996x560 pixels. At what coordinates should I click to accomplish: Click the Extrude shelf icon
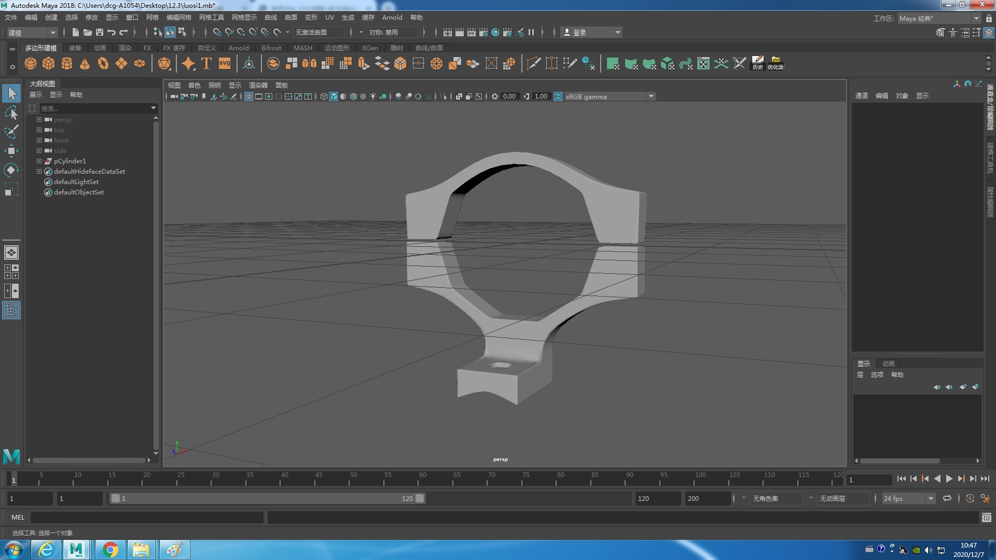tap(364, 63)
